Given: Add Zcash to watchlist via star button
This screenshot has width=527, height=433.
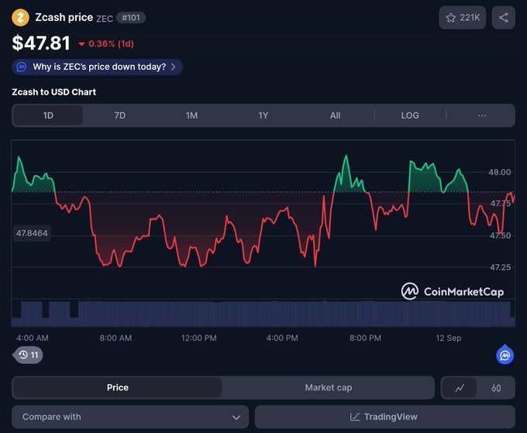Looking at the screenshot, I should [462, 18].
